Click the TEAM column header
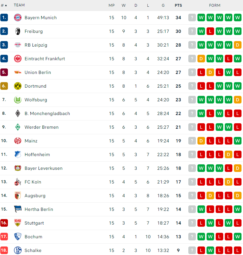The width and height of the screenshot is (243, 255). click(19, 5)
